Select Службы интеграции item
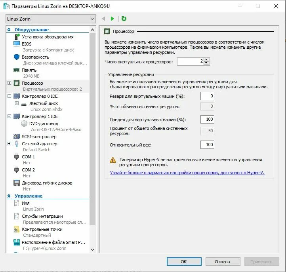The width and height of the screenshot is (286, 272). (x=42, y=216)
